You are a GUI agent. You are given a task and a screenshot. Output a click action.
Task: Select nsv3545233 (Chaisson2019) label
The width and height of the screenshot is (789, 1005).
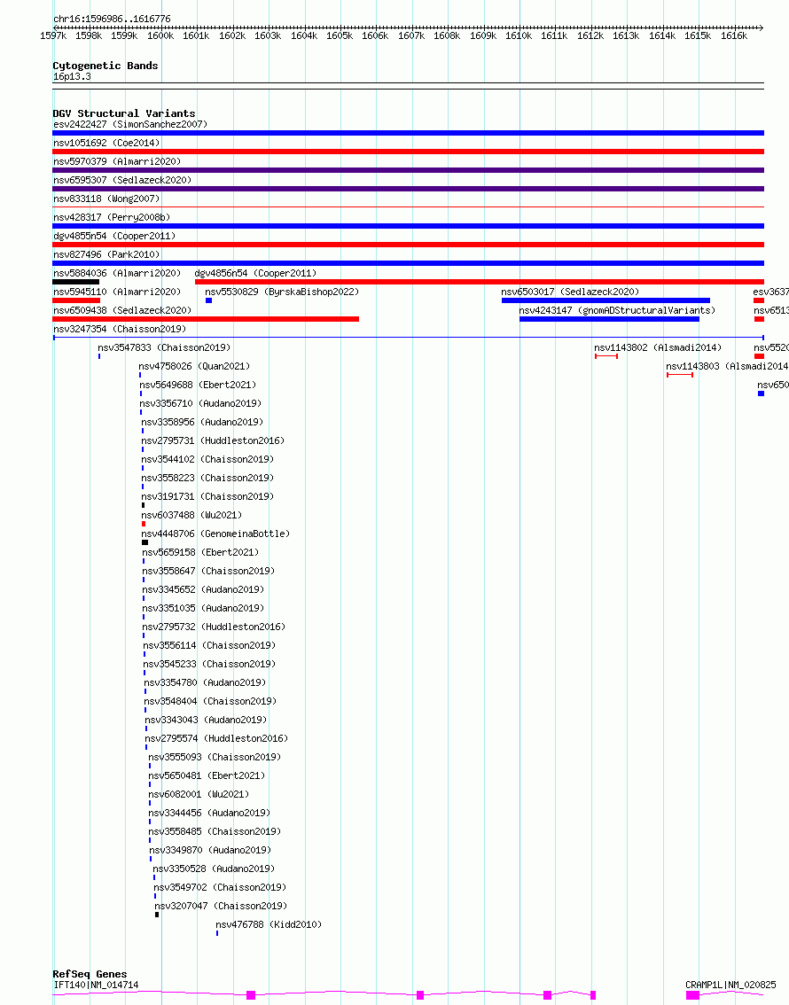209,664
